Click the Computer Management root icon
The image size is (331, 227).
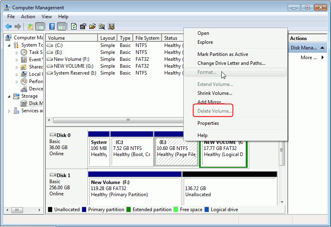click(8, 38)
